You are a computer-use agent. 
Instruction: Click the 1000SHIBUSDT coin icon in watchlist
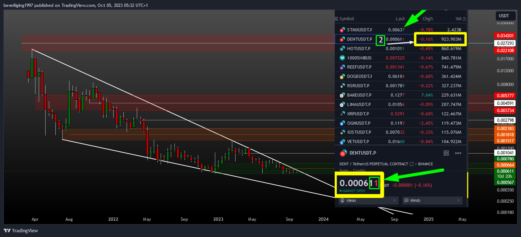(342, 58)
